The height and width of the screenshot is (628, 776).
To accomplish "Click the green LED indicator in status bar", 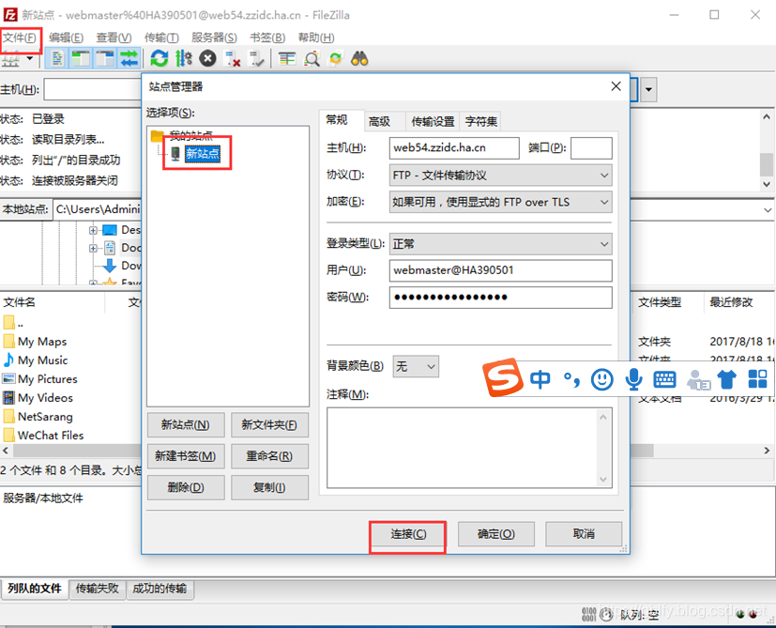I will pos(740,615).
